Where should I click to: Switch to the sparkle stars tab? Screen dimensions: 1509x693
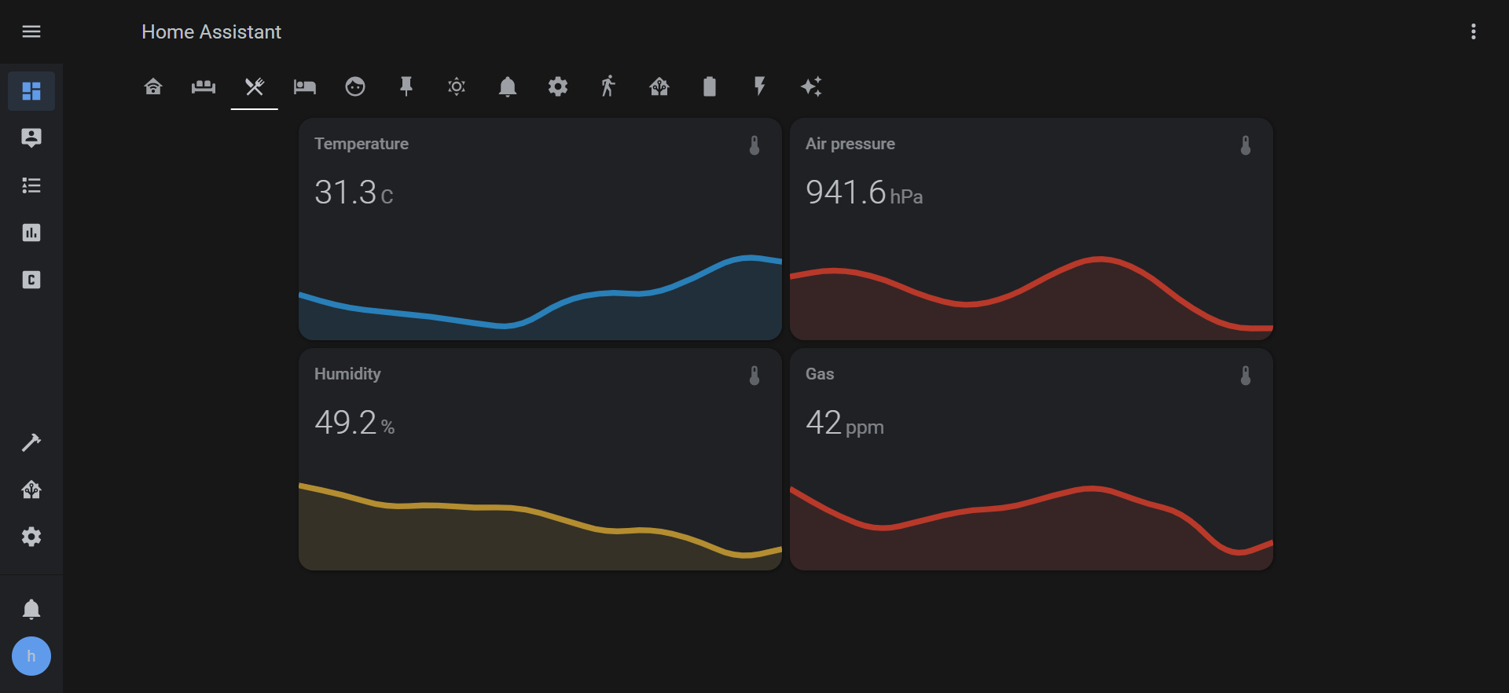(x=811, y=86)
